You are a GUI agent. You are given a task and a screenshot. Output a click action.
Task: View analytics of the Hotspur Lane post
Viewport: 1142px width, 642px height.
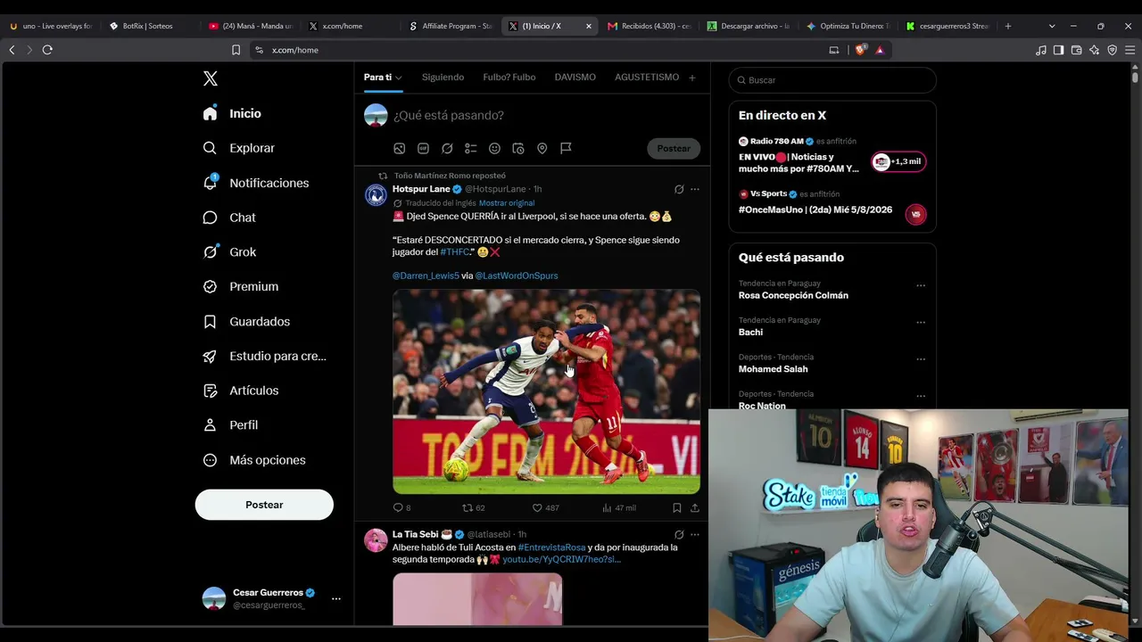tap(619, 507)
